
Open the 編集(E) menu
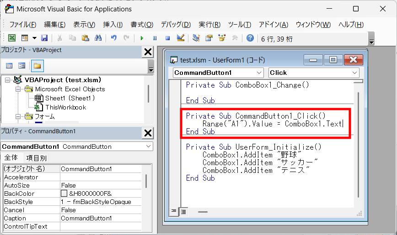click(x=55, y=25)
